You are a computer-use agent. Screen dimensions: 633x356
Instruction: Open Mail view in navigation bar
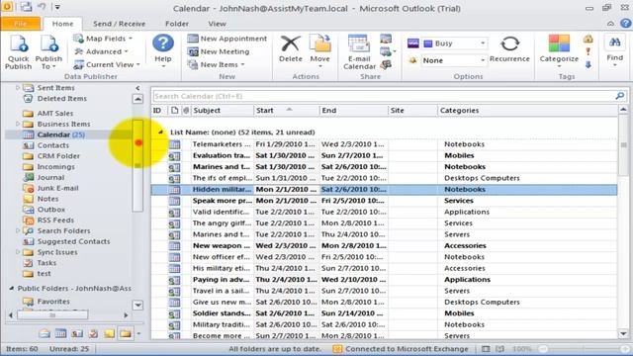point(45,333)
